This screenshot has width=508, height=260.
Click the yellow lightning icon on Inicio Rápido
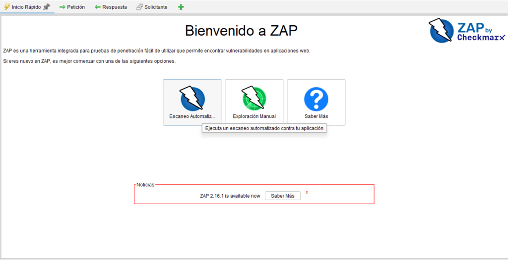7,7
